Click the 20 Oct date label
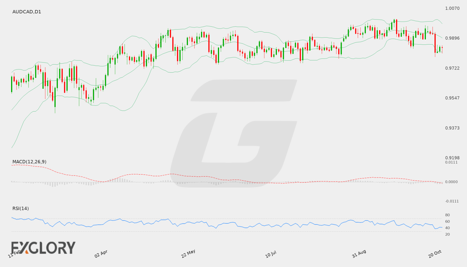Viewport: 467px width, 267px height. (x=435, y=254)
